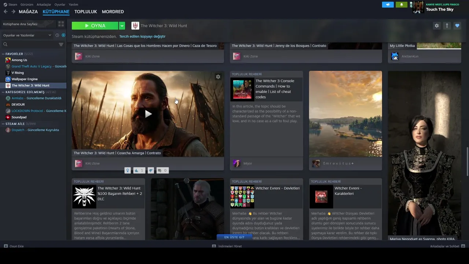Open game settings gear beside Witcher title
469x264 pixels.
pos(436,26)
